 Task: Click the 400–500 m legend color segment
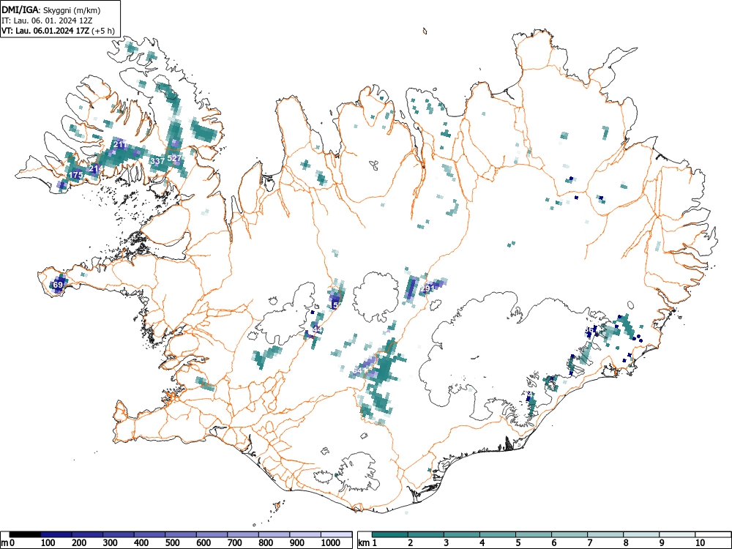(x=149, y=534)
